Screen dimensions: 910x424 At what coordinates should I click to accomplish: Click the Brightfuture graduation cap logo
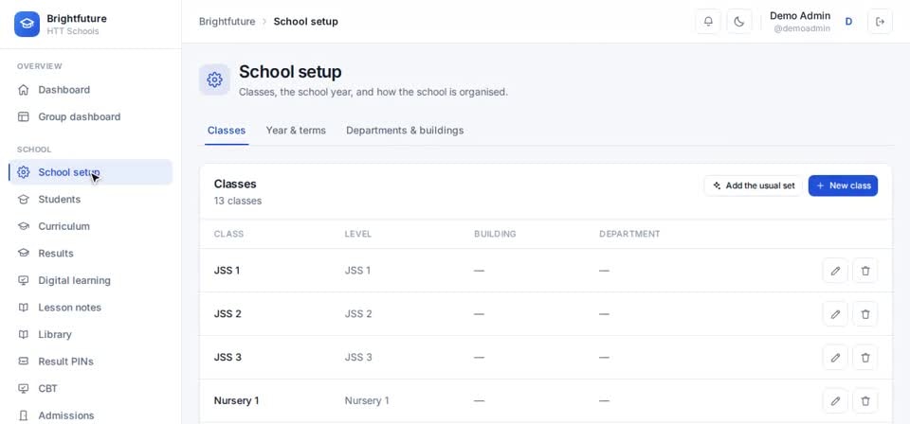click(x=27, y=25)
